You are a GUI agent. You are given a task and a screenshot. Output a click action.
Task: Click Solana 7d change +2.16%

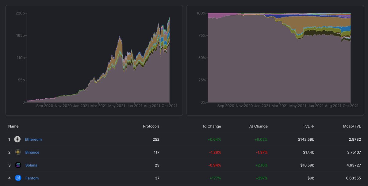[x=261, y=165]
